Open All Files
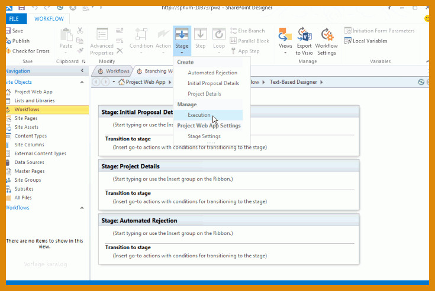 (x=23, y=198)
